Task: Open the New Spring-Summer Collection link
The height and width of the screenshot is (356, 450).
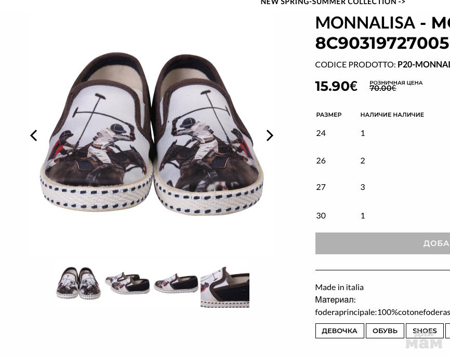Action: click(333, 3)
